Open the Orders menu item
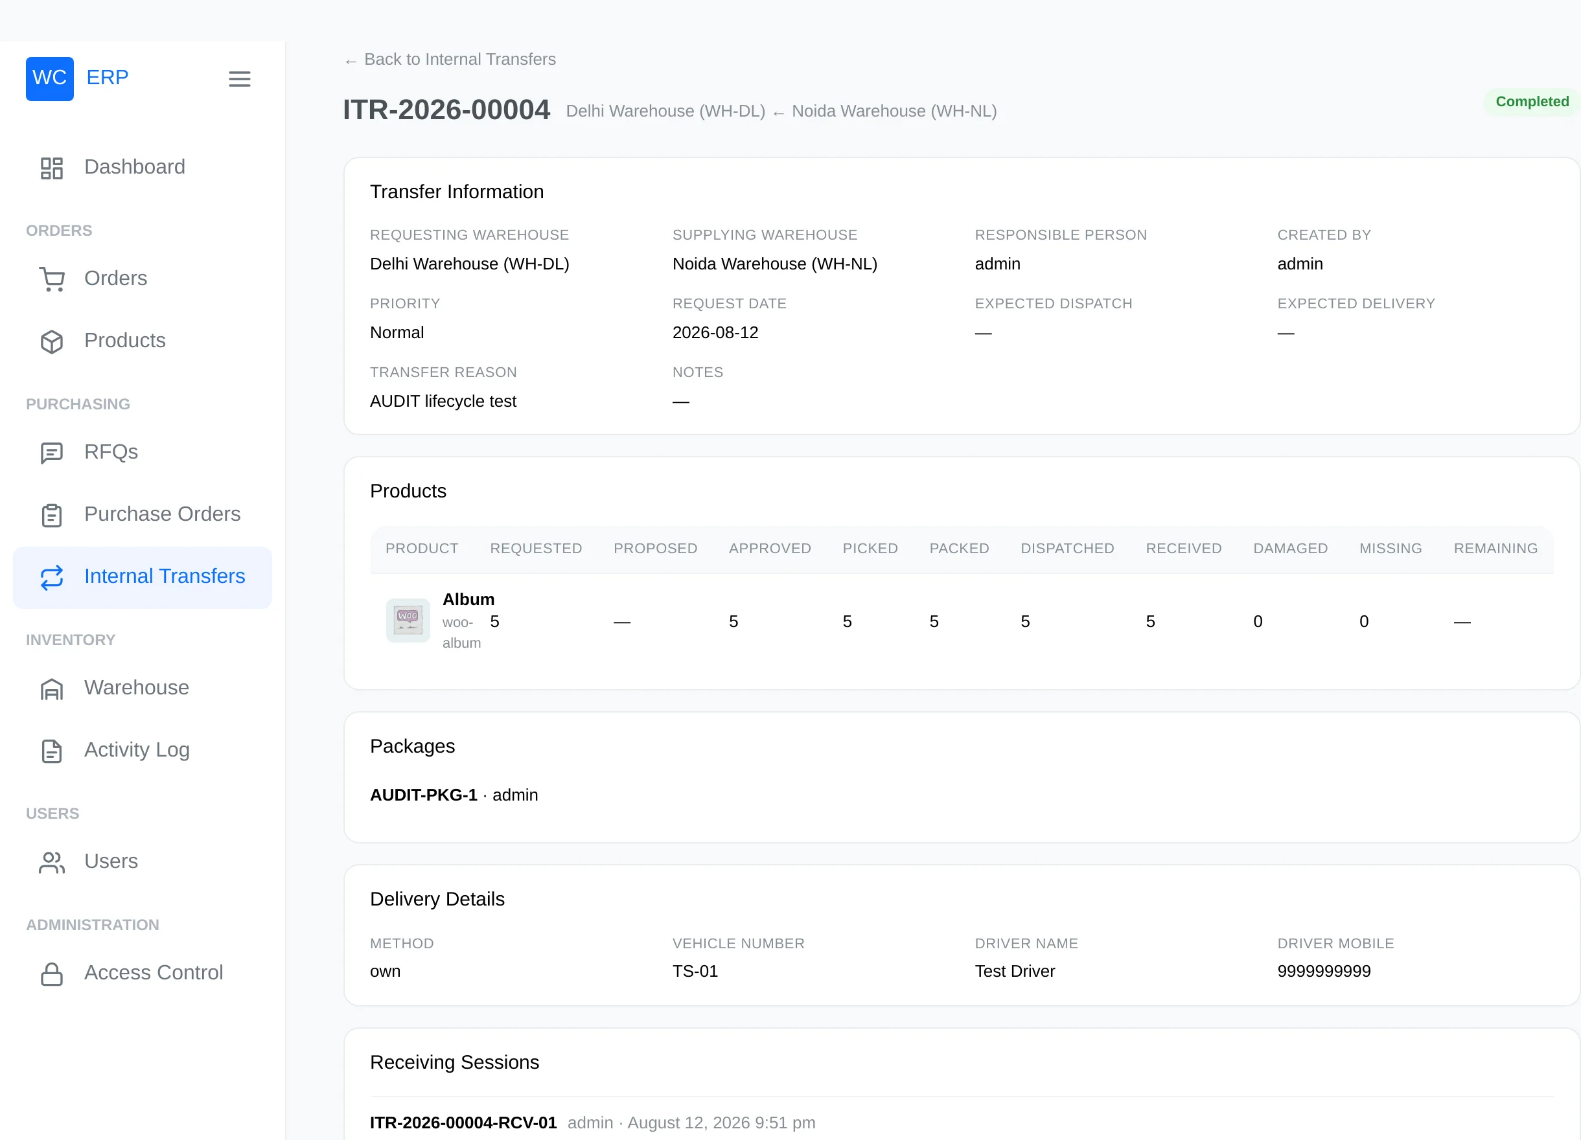 pyautogui.click(x=142, y=279)
